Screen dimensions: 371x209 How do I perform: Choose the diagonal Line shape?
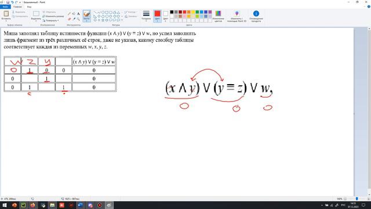(95, 12)
